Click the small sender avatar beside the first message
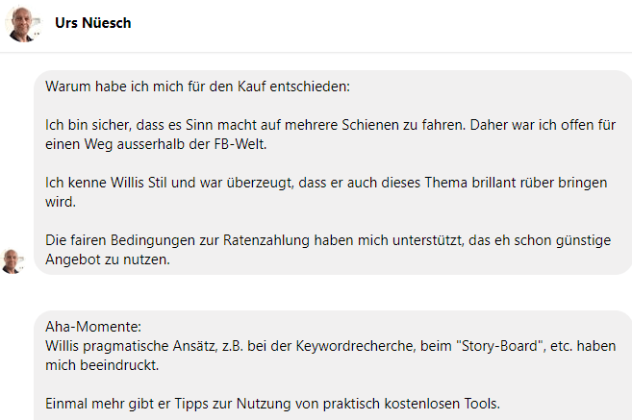This screenshot has width=632, height=420. click(13, 261)
